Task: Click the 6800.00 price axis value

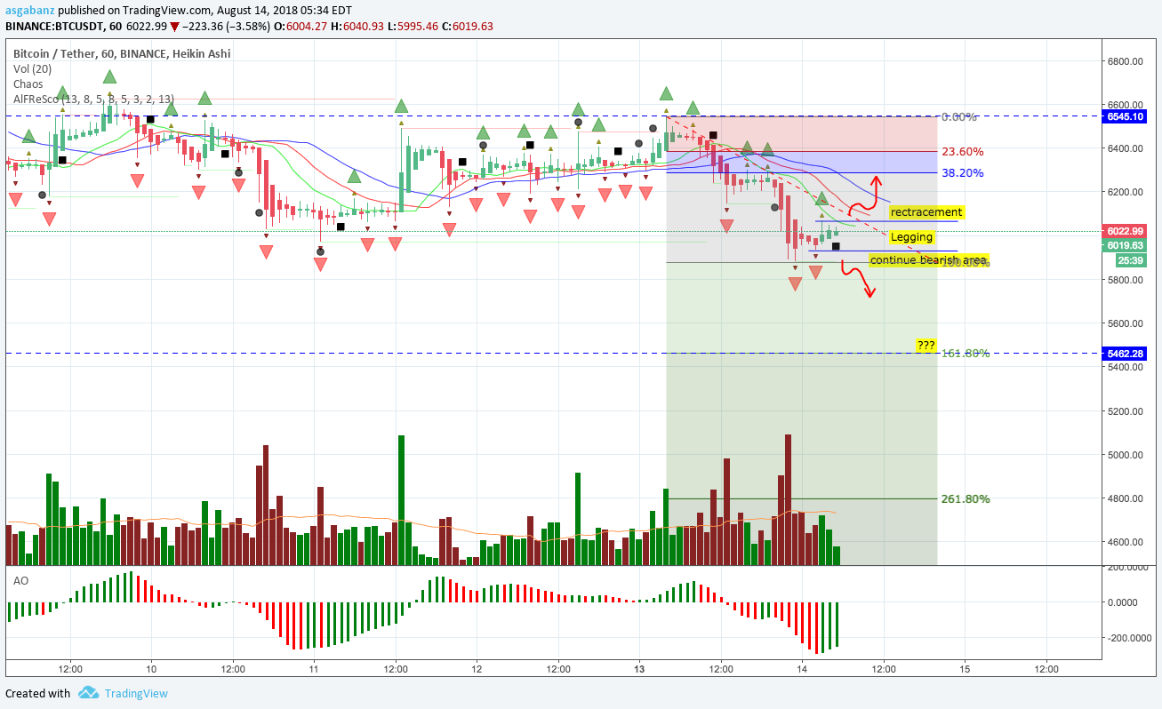Action: tap(1125, 61)
